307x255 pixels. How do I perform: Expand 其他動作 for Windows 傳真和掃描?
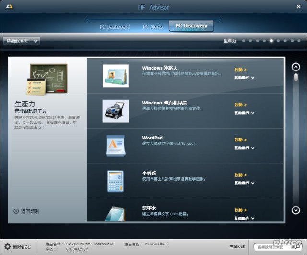coord(244,113)
